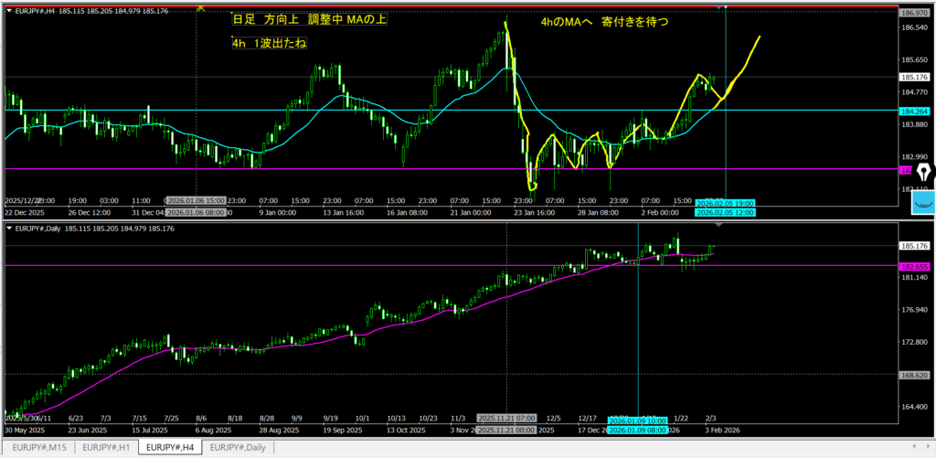Select the EURJPY#,H4 tab
This screenshot has width=936, height=458.
coord(169,448)
